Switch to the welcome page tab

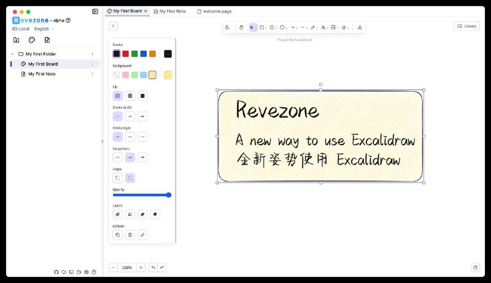pos(214,11)
